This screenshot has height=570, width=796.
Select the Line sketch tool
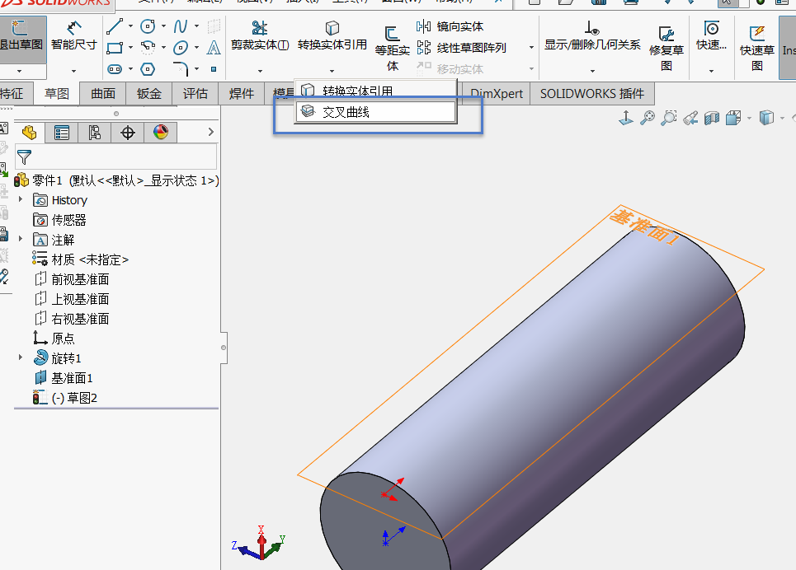(x=115, y=26)
